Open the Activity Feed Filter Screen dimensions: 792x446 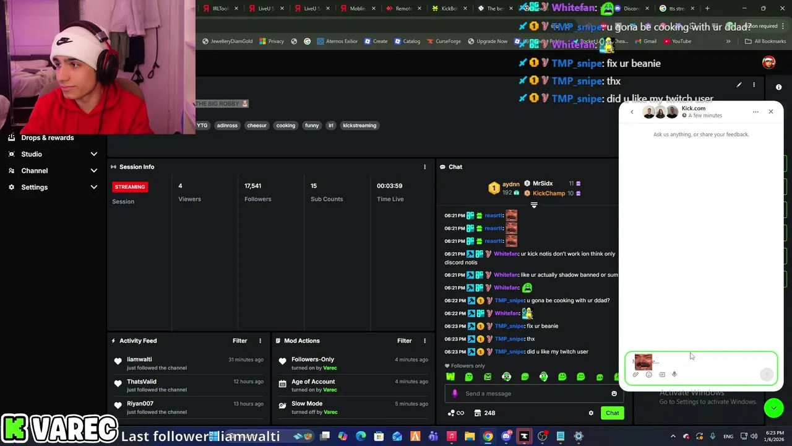point(239,341)
